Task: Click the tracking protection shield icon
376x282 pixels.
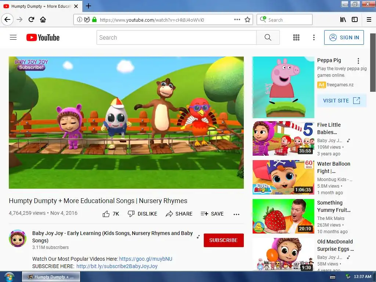Action: (x=87, y=20)
